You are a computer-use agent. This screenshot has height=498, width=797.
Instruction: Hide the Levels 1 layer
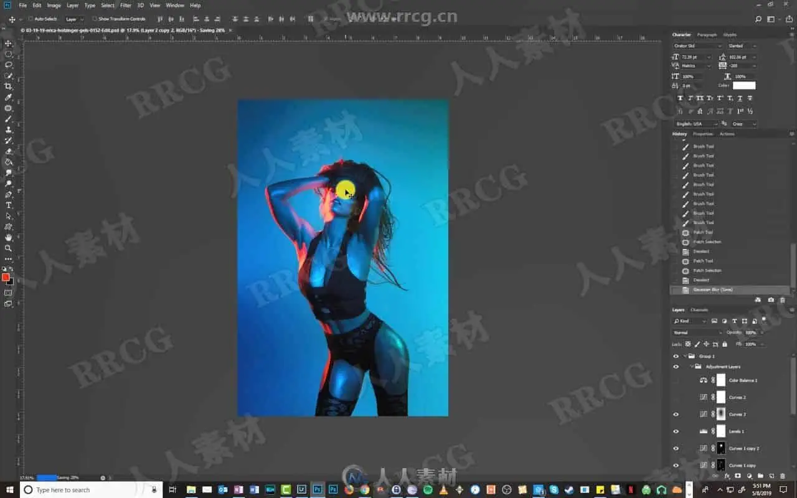click(x=676, y=431)
